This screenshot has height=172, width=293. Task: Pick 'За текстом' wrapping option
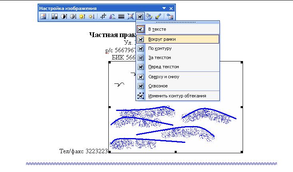159,58
